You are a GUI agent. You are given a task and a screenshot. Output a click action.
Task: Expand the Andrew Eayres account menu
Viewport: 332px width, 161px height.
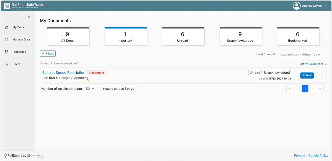tap(310, 6)
